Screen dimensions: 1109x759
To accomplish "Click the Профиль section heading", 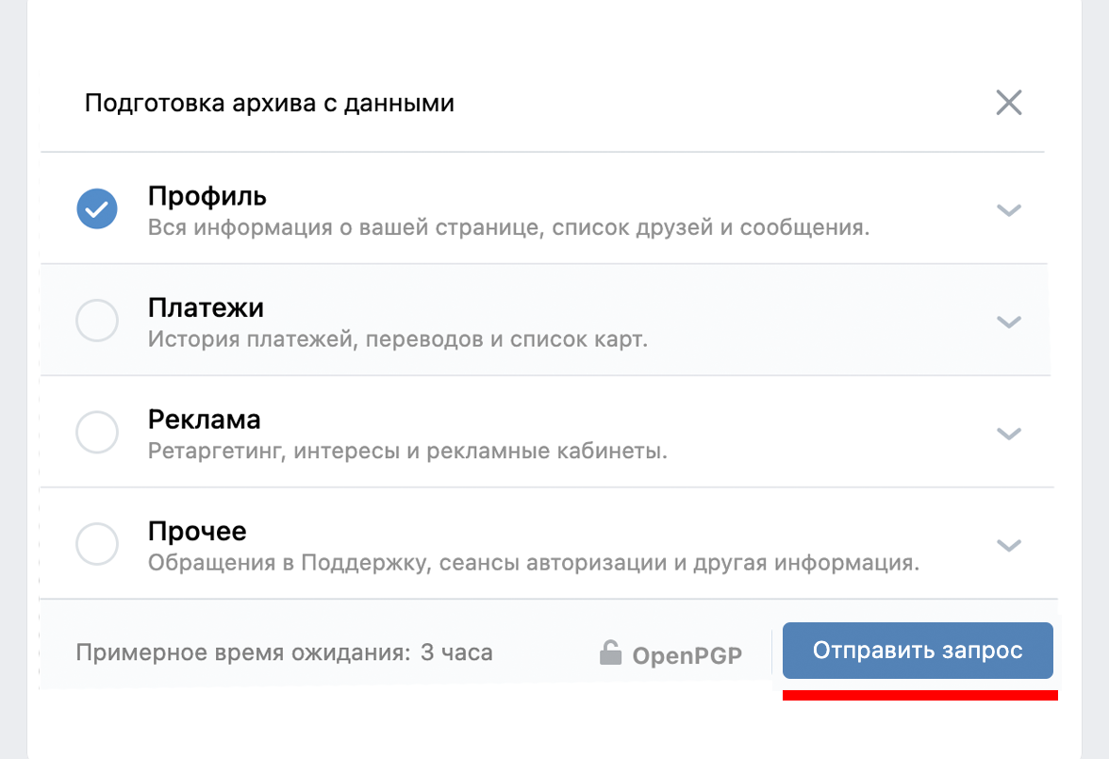I will (206, 195).
